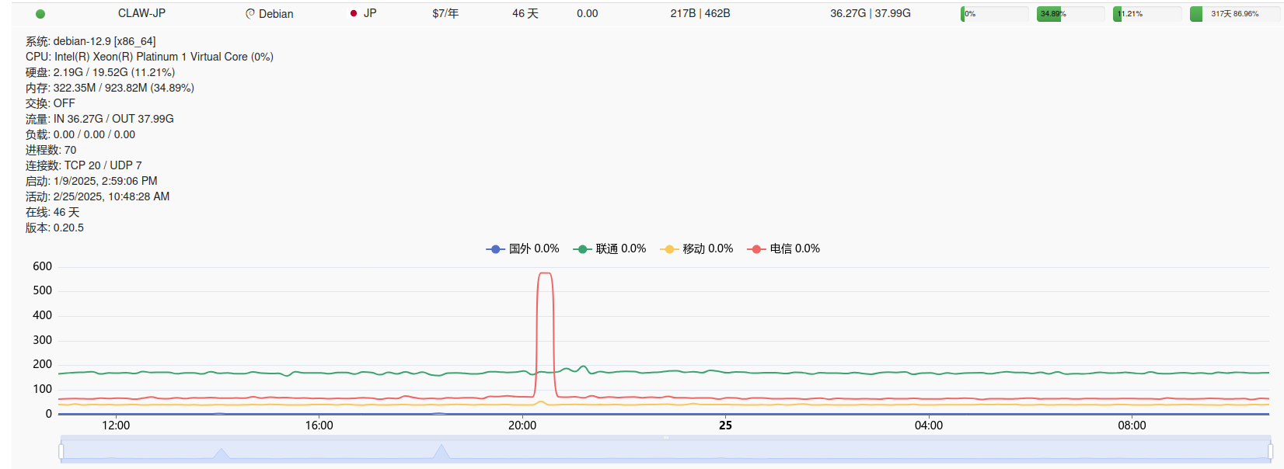This screenshot has height=469, width=1284.
Task: Click the 活动: 2/25/2025 line
Action: (98, 196)
